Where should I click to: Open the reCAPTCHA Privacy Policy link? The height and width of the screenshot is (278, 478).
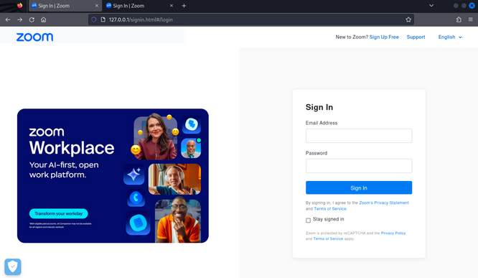tap(393, 233)
